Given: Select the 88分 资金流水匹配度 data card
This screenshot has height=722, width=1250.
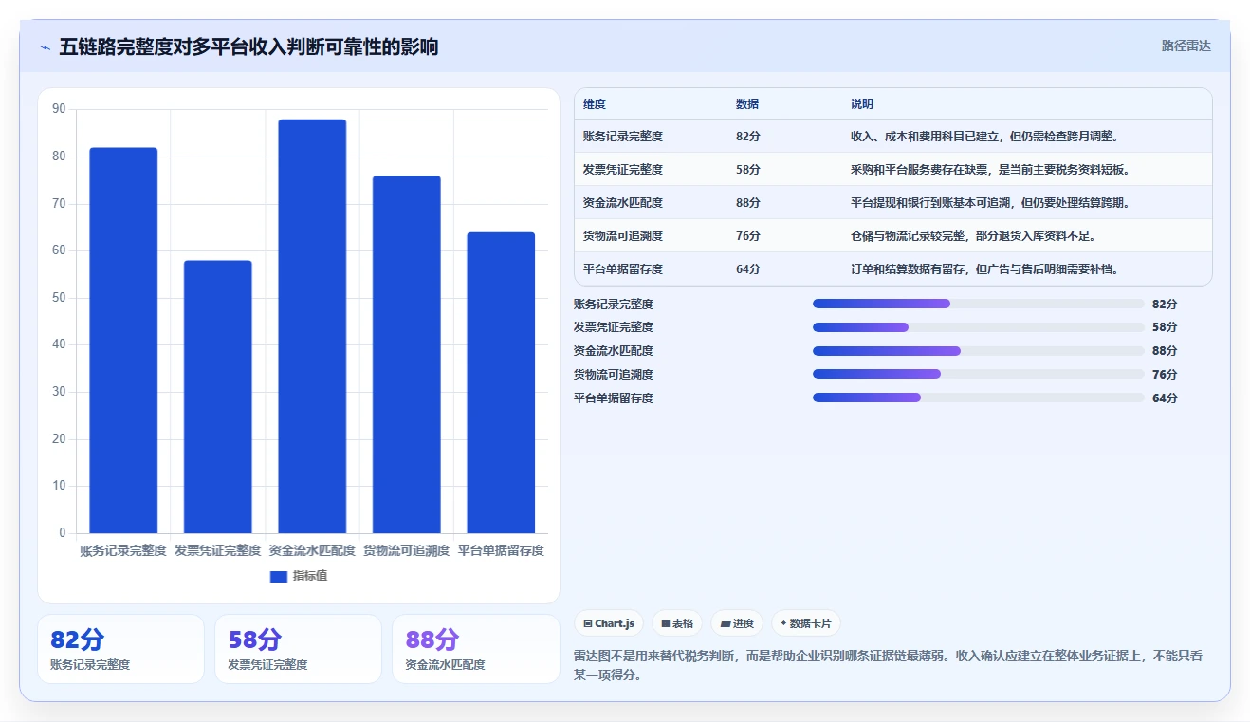Looking at the screenshot, I should pos(475,649).
